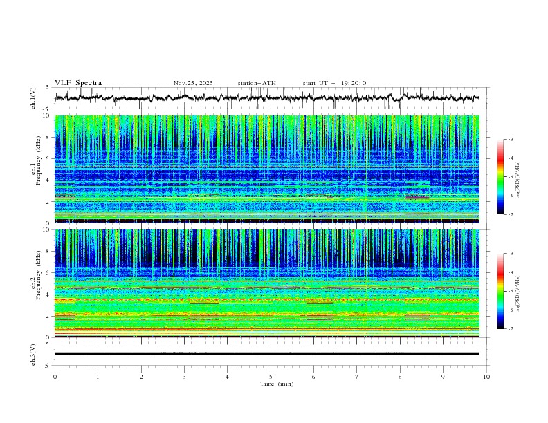
Task: Click time axis tick label 4
Action: click(x=227, y=377)
